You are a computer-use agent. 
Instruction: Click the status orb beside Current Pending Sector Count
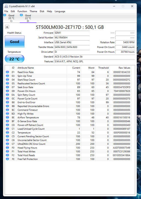tap(7, 136)
